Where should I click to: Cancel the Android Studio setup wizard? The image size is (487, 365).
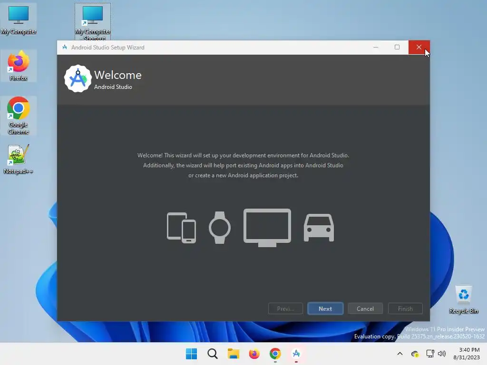pos(365,308)
